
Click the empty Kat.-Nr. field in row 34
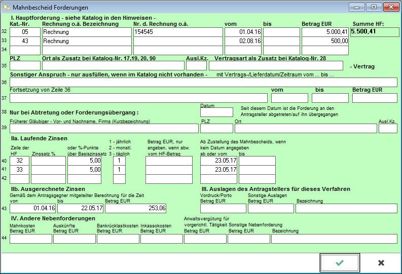[x=25, y=51]
